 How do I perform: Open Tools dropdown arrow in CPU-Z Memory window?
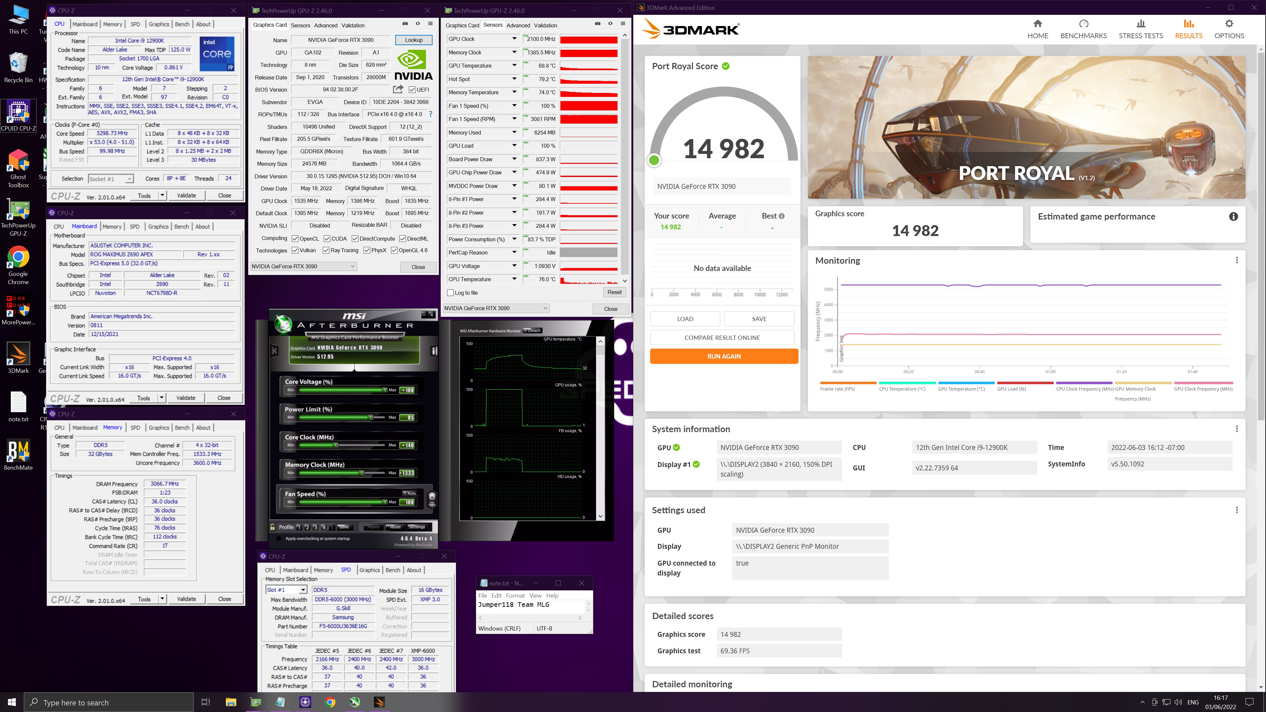[x=162, y=599]
